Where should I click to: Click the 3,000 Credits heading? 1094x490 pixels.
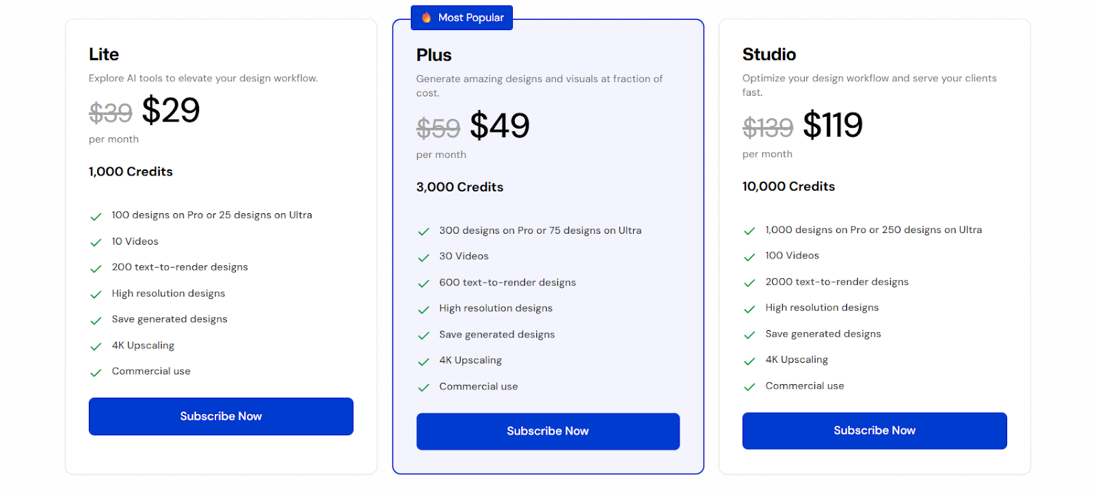click(459, 187)
